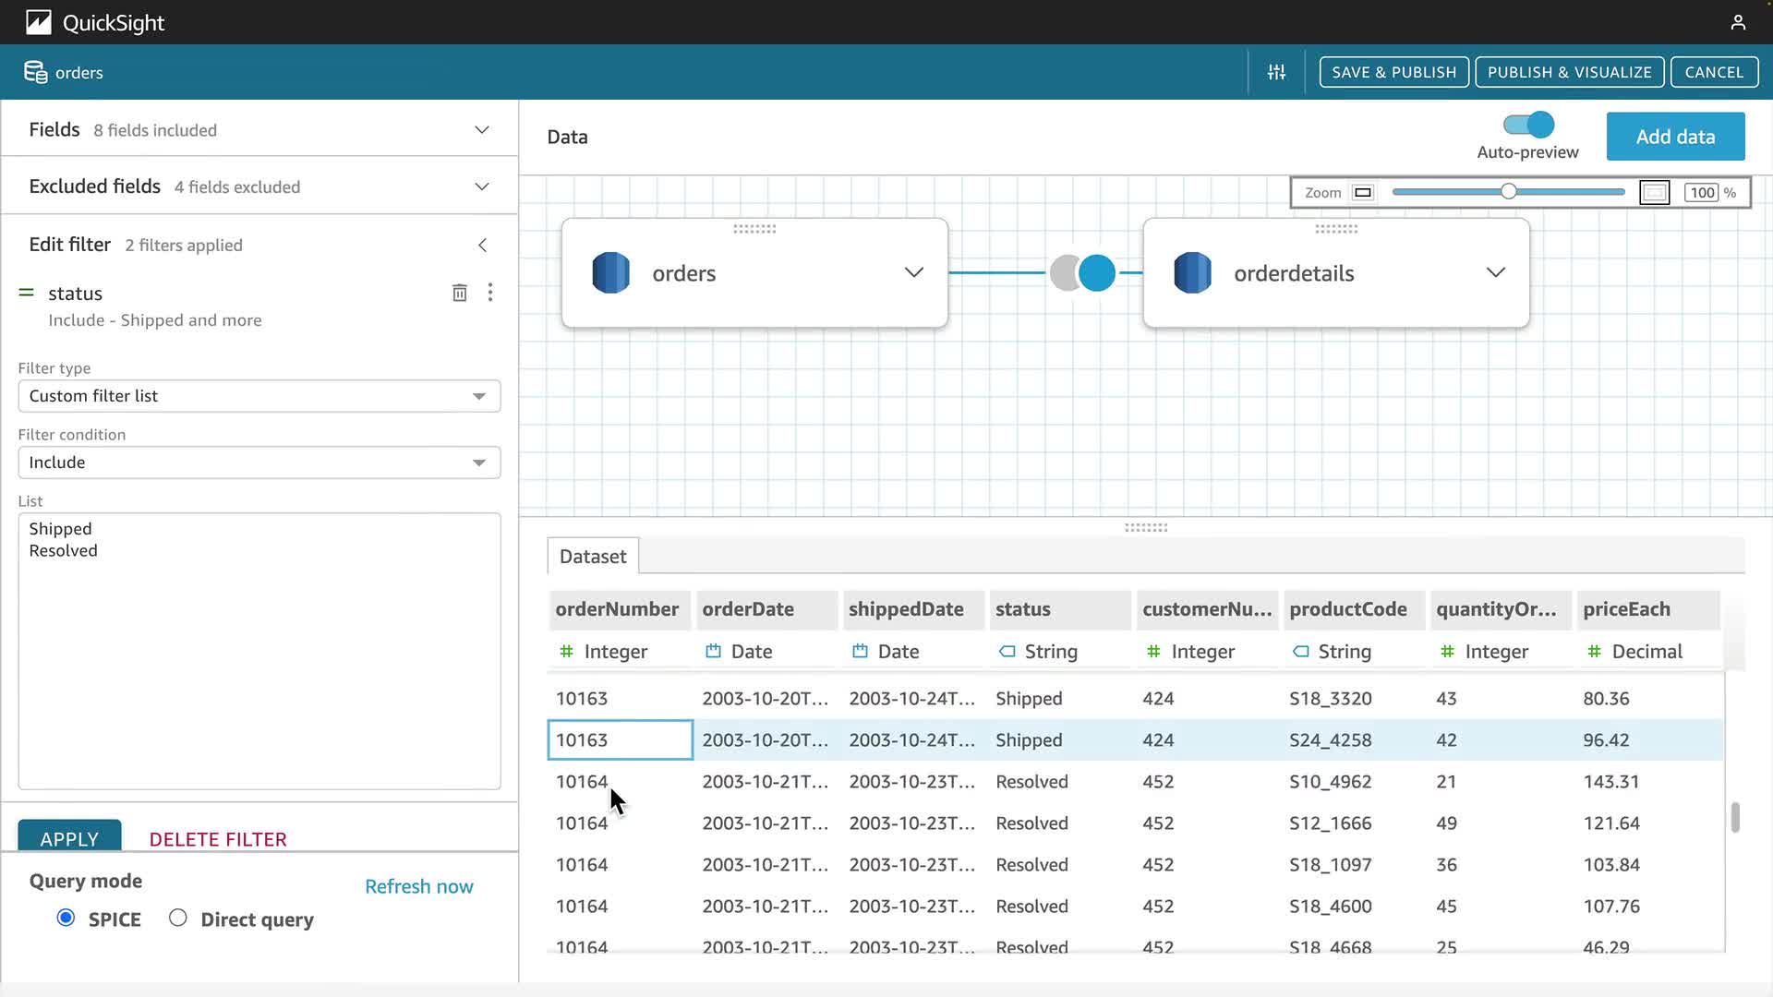Click into the filter List text area
Image resolution: width=1773 pixels, height=997 pixels.
pyautogui.click(x=259, y=665)
